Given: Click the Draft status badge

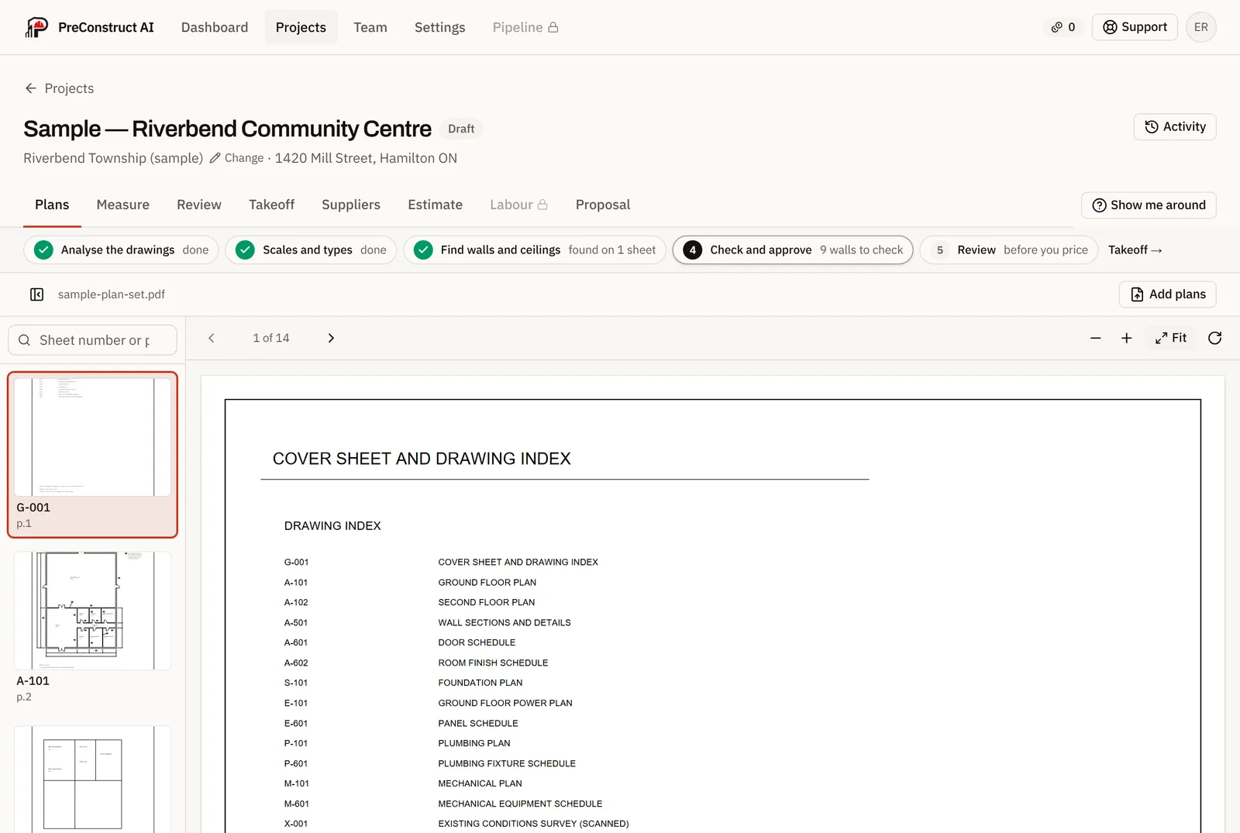Looking at the screenshot, I should point(461,129).
